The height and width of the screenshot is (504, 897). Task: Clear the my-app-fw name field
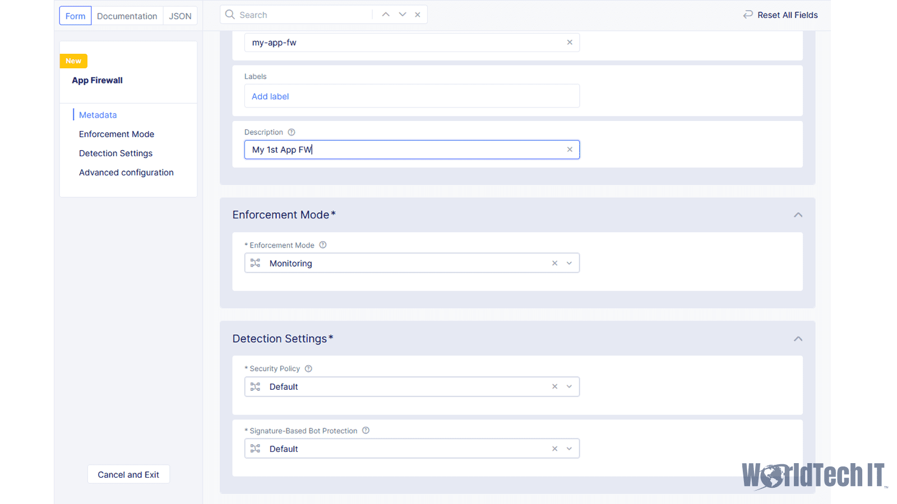coord(570,42)
